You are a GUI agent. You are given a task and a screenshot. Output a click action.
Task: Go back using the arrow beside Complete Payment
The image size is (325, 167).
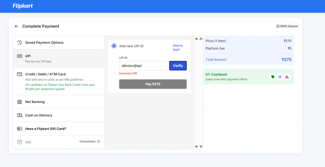coord(17,26)
